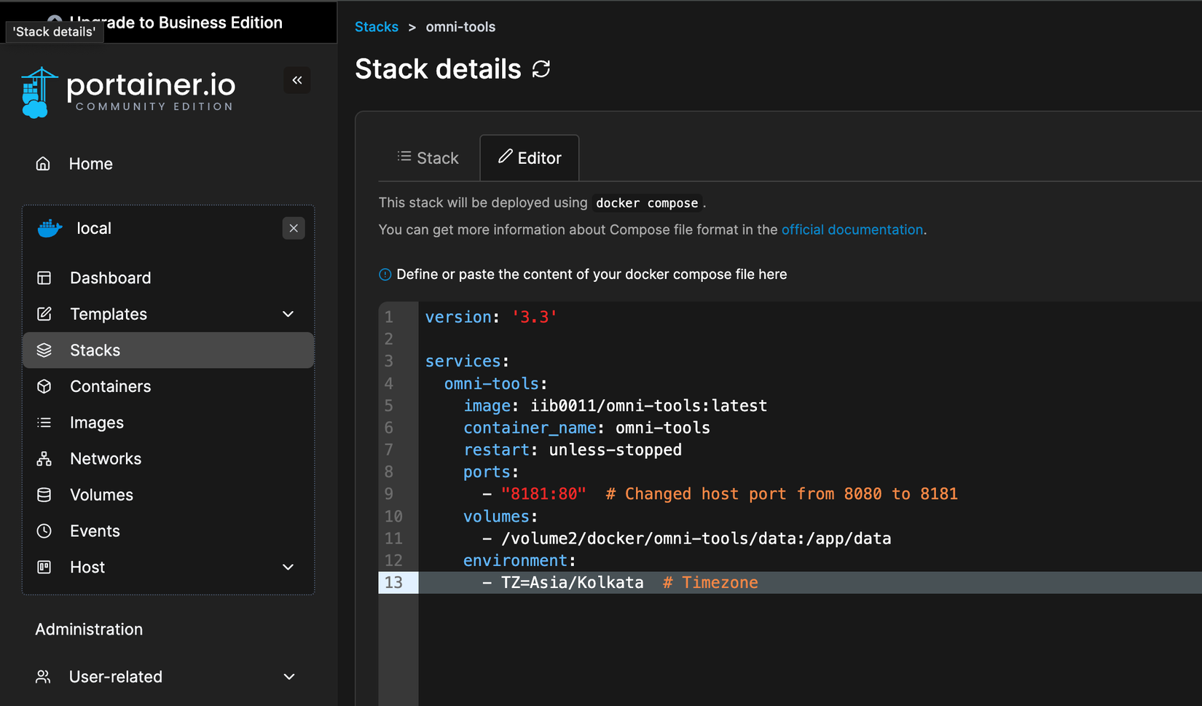Click the info icon near compose instructions
The image size is (1202, 706).
pos(384,274)
